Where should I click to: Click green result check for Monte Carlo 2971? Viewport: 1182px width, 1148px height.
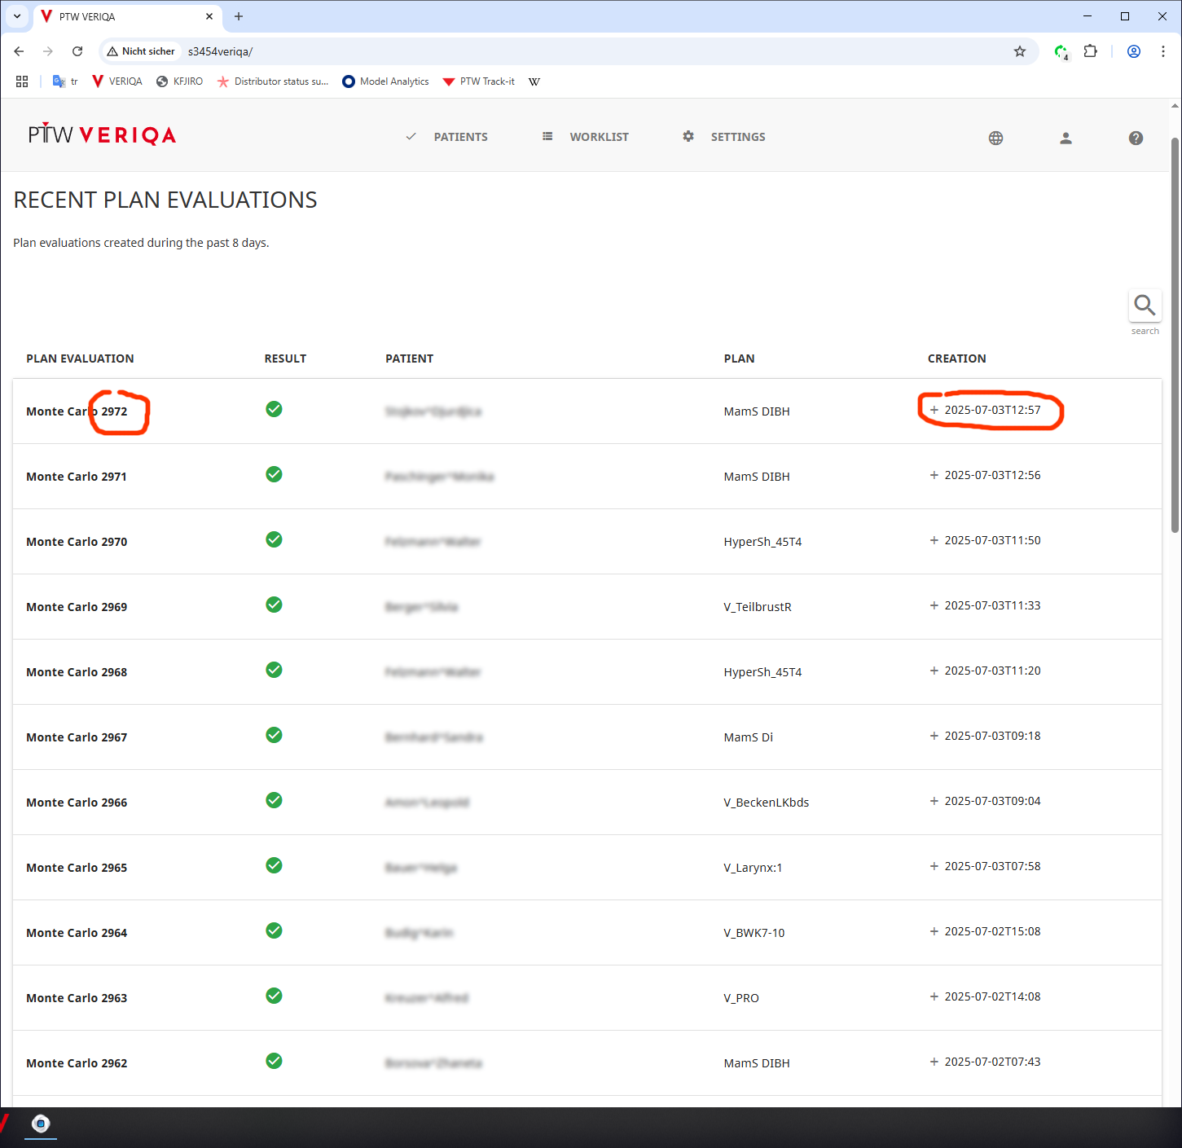[274, 474]
